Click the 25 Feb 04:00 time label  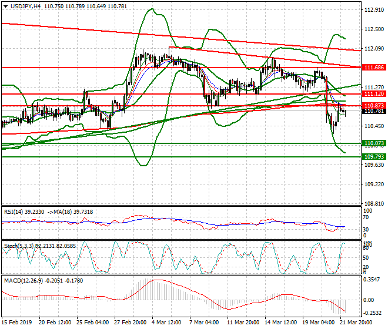92,323
